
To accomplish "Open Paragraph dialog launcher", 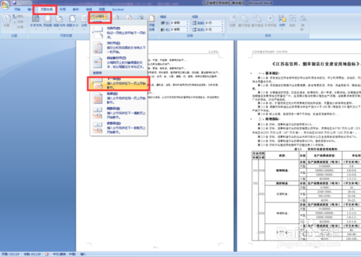I will [223, 36].
